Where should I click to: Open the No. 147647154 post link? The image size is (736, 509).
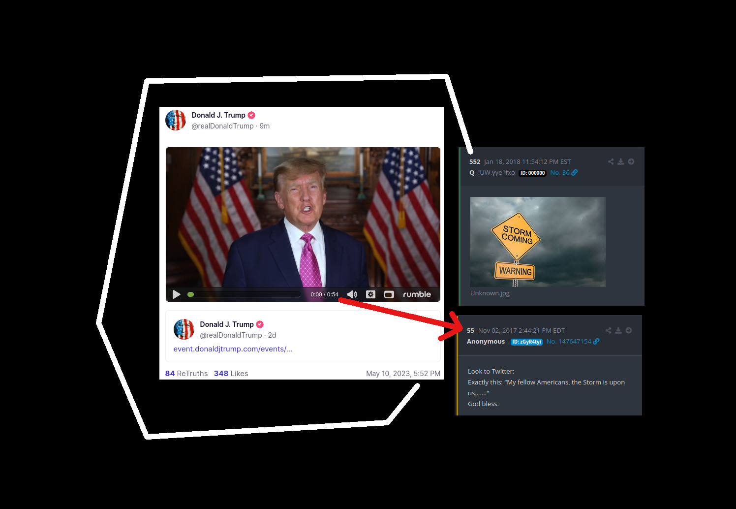[x=573, y=342]
